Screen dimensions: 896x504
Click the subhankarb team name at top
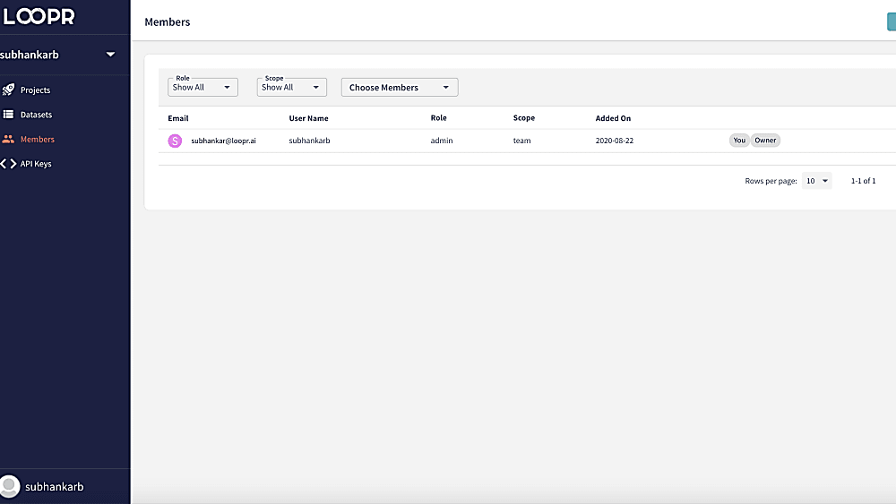[x=30, y=55]
